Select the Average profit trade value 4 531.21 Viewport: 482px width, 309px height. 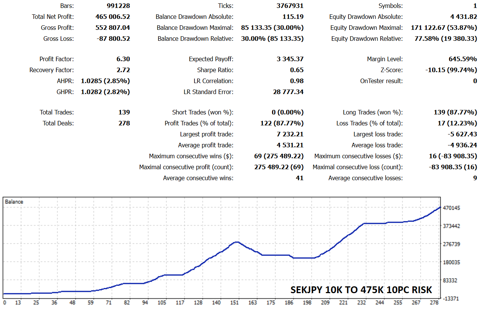(x=291, y=145)
